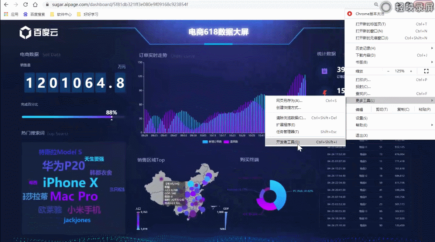The width and height of the screenshot is (435, 242).
Task: Click the lock icon in address bar
Action: (x=47, y=4)
